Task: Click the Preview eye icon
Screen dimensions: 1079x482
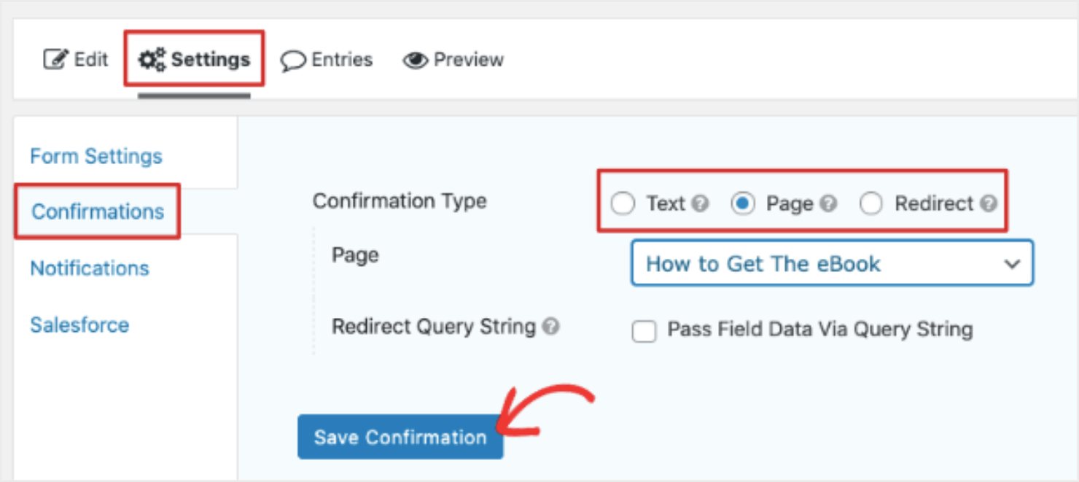Action: point(415,60)
